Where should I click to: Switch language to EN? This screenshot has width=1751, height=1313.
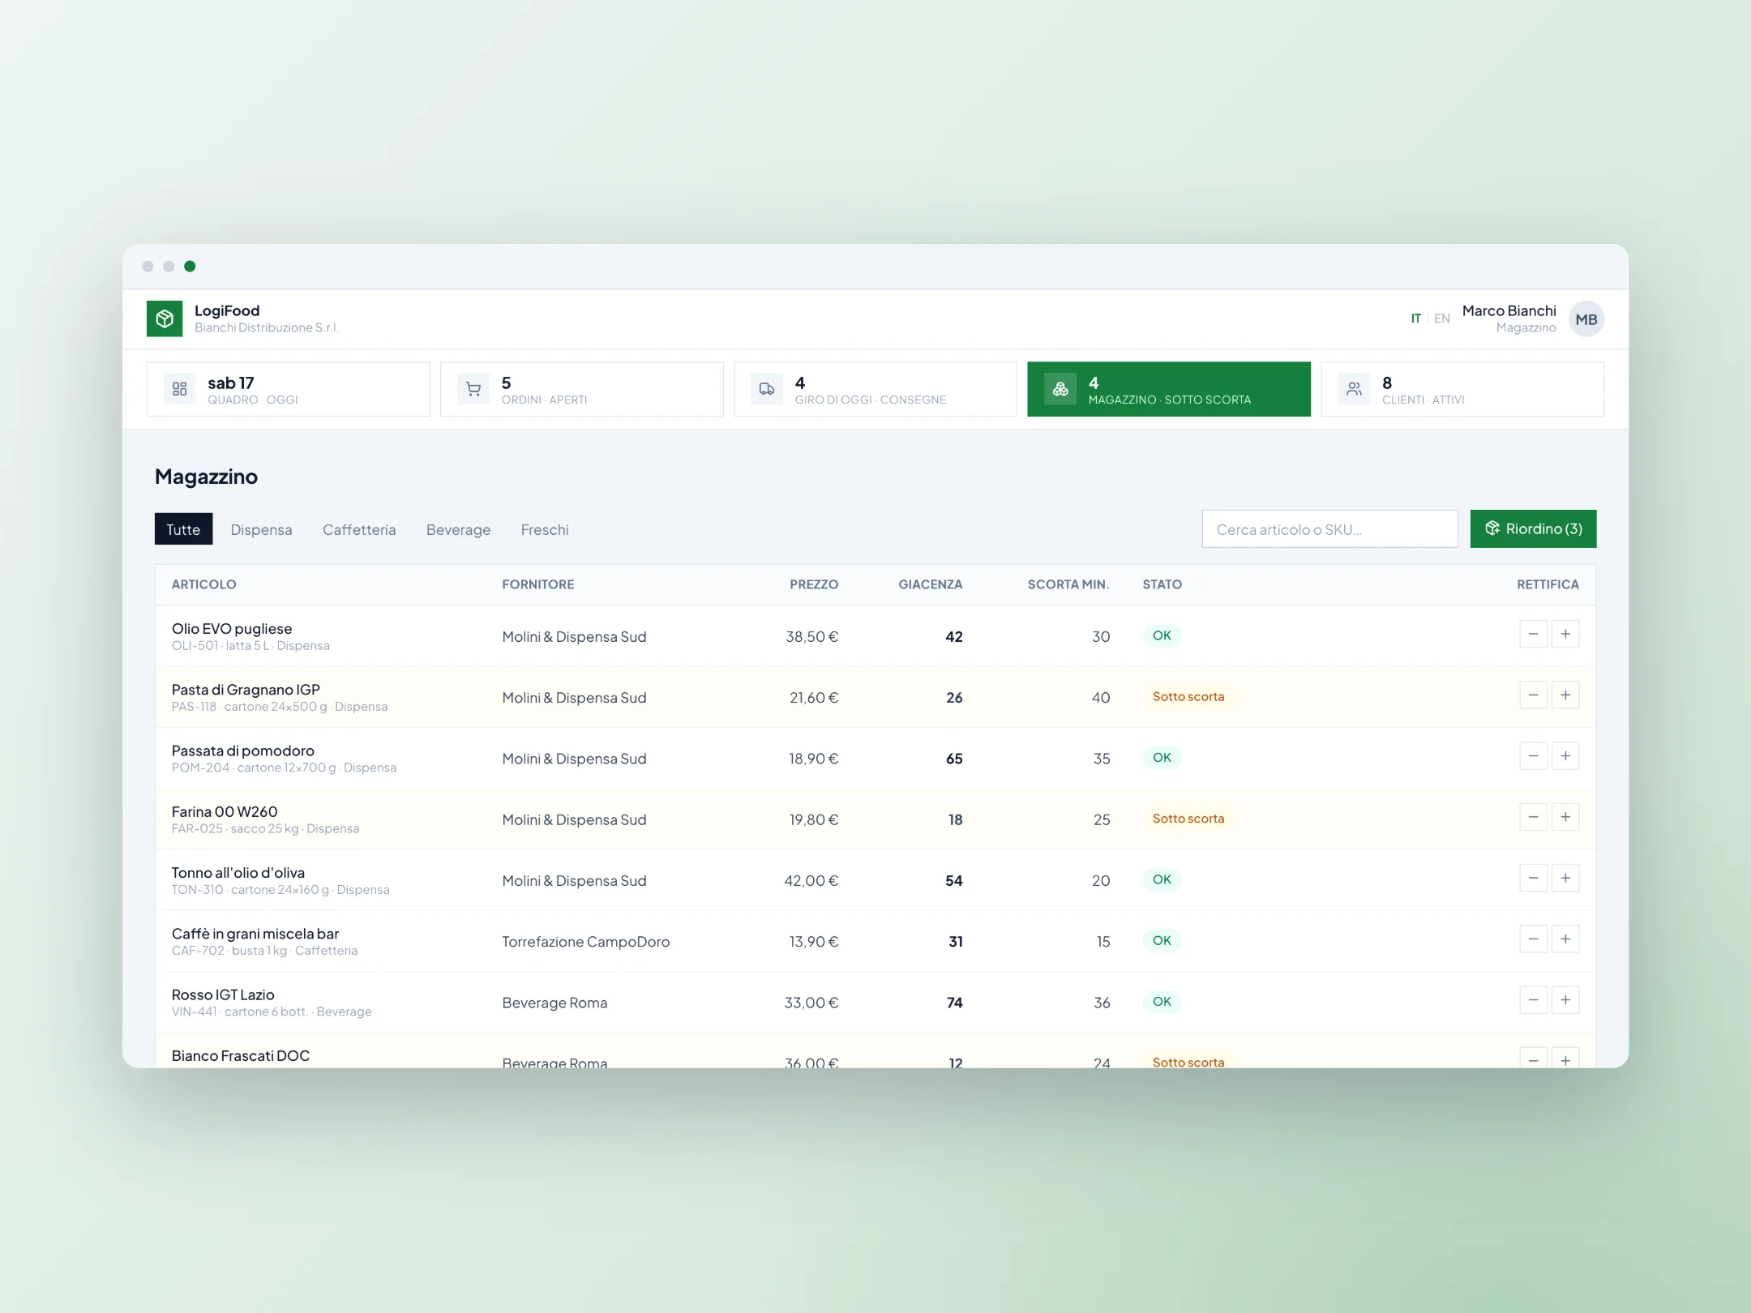(x=1441, y=319)
